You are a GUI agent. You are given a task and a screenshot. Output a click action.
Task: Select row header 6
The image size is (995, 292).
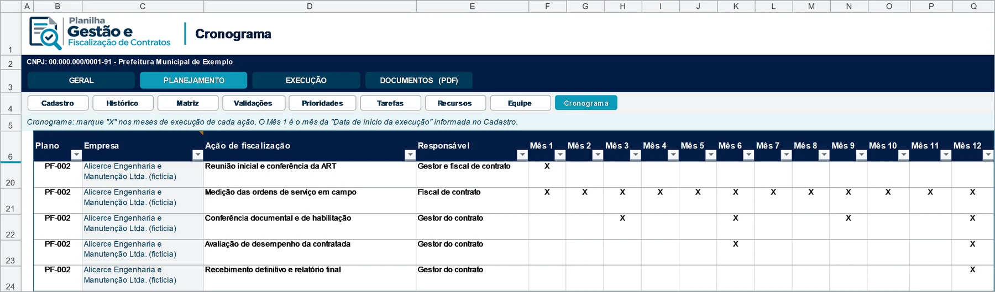(x=11, y=146)
